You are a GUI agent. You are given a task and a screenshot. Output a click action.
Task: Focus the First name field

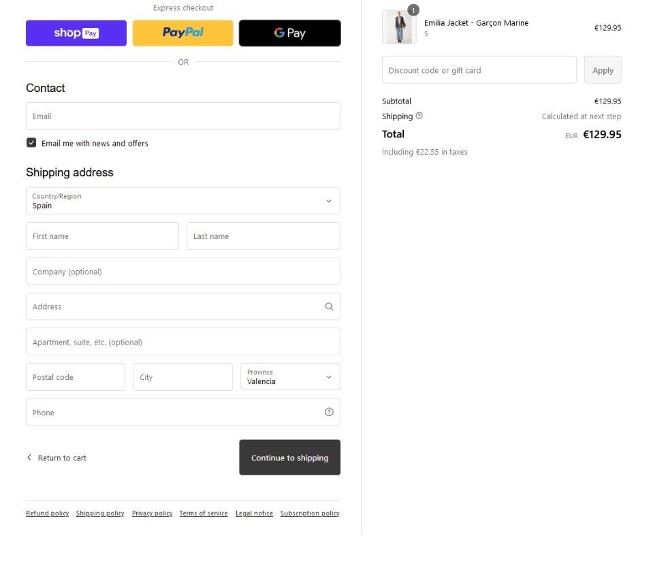[102, 236]
